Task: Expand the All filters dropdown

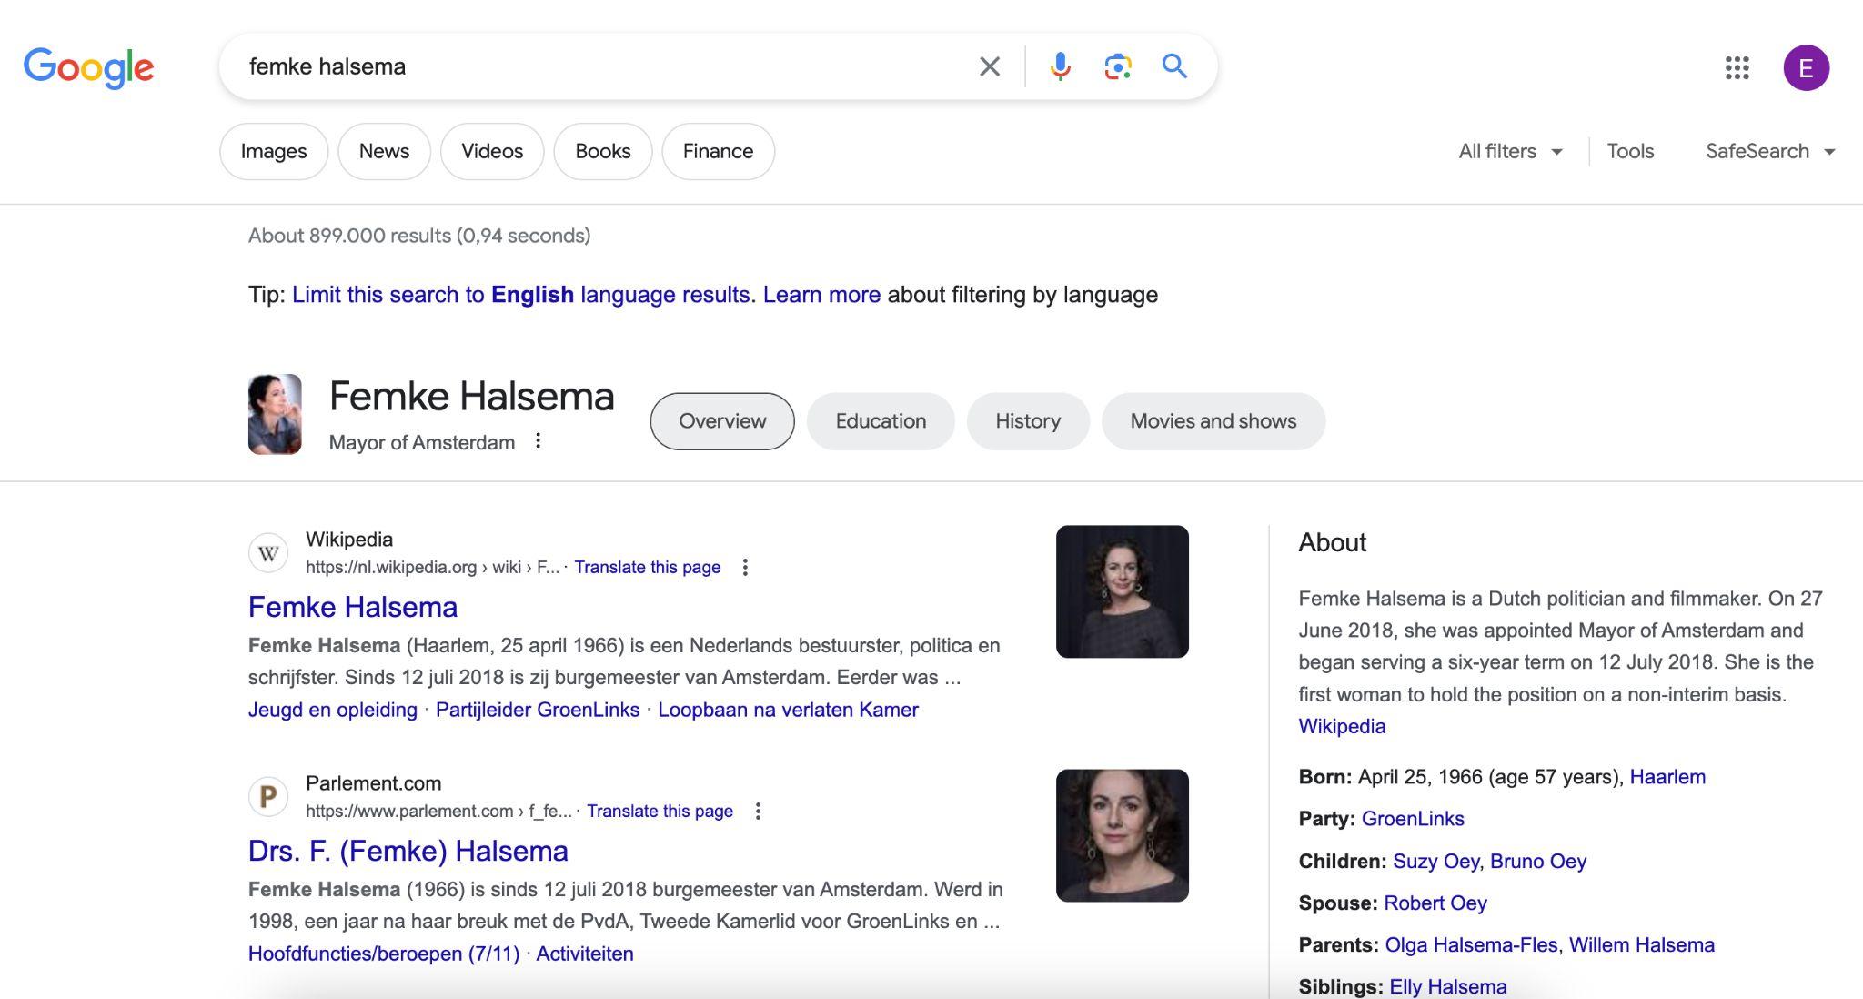Action: (1510, 152)
